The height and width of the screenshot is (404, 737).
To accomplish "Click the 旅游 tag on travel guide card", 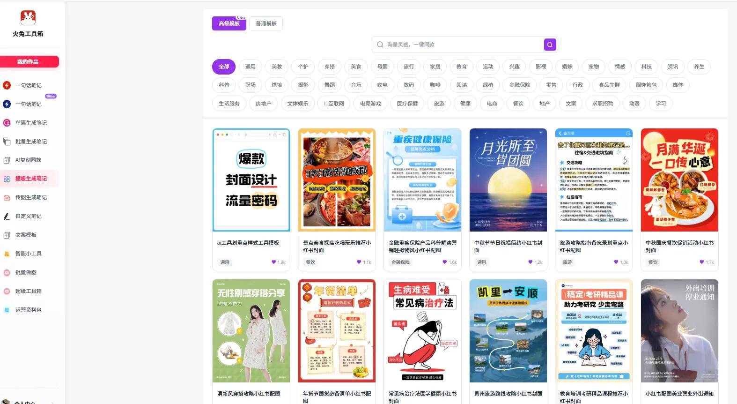I will click(x=567, y=262).
